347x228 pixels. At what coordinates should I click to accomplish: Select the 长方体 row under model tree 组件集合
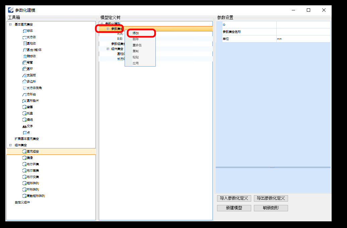point(121,59)
